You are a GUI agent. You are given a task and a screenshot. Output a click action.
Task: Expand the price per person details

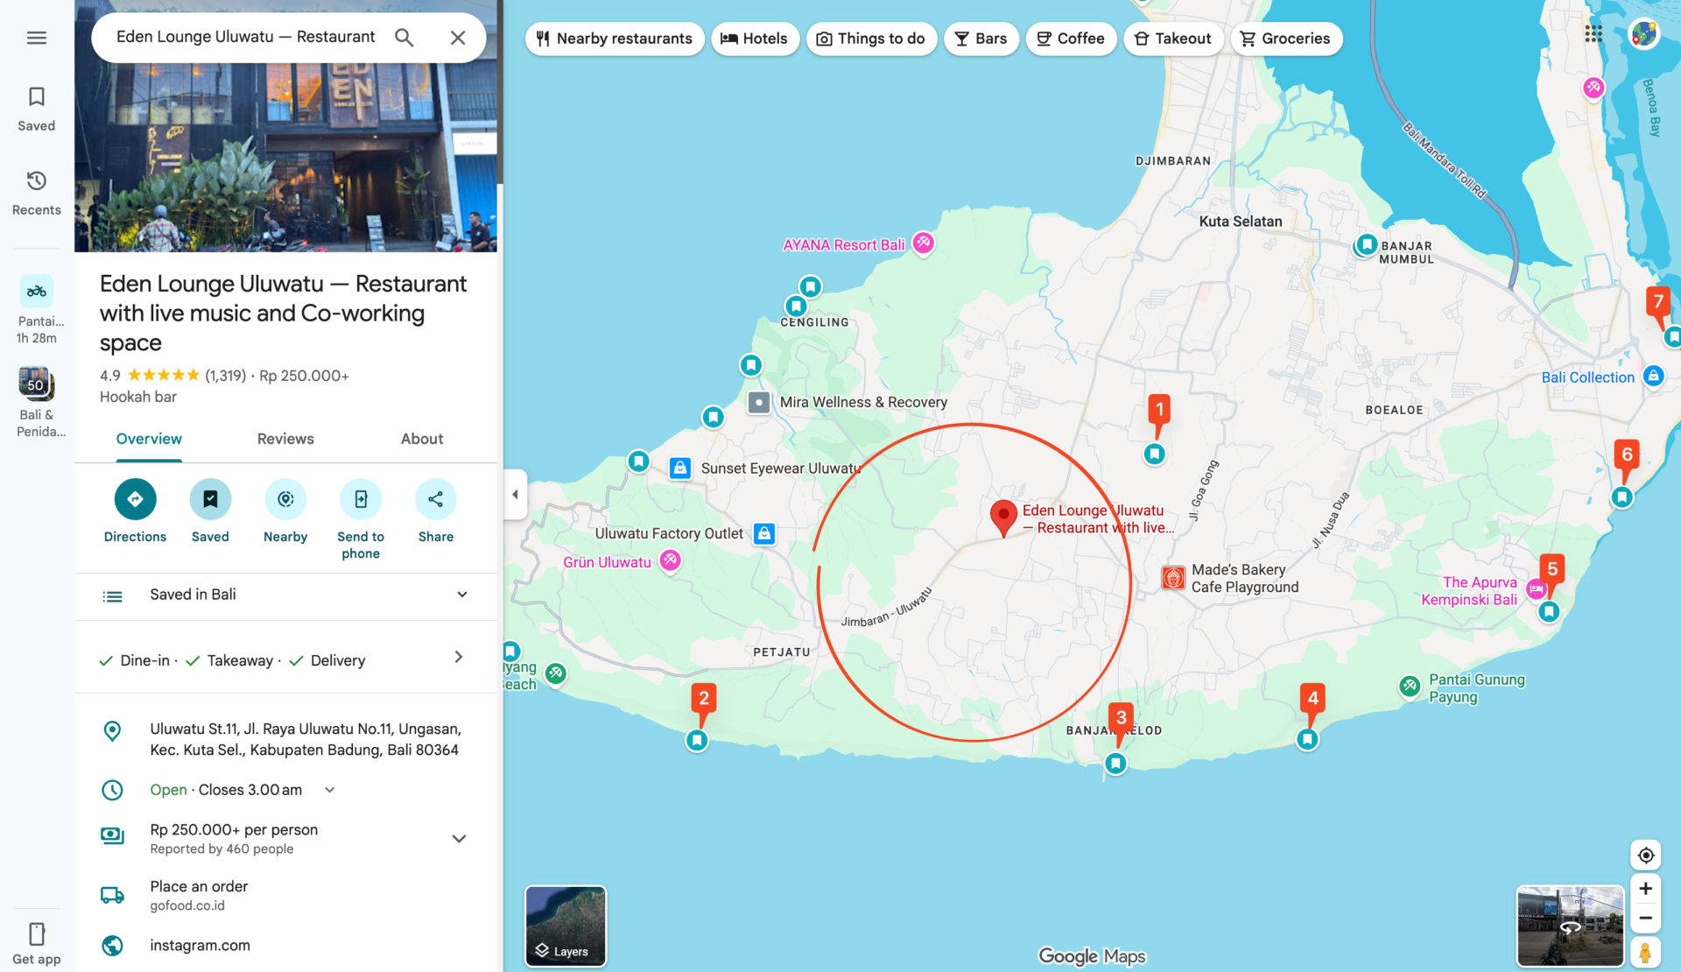[x=459, y=839]
